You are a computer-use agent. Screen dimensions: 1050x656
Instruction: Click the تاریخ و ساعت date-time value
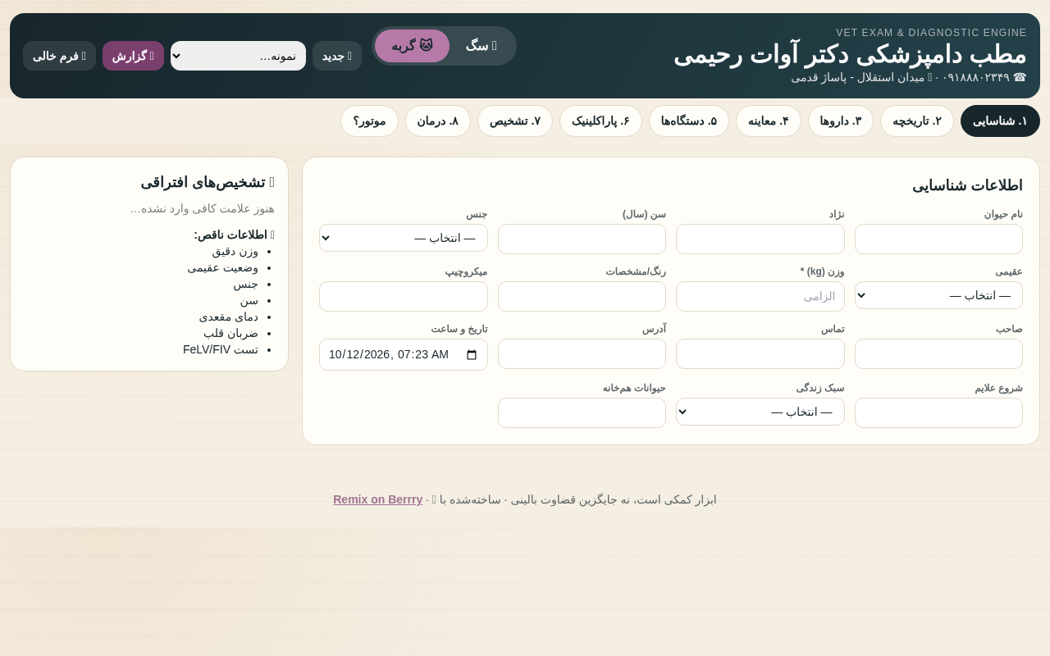pyautogui.click(x=389, y=354)
